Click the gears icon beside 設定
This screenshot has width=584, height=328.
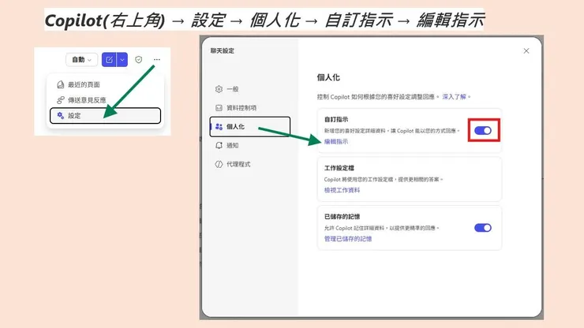point(60,115)
